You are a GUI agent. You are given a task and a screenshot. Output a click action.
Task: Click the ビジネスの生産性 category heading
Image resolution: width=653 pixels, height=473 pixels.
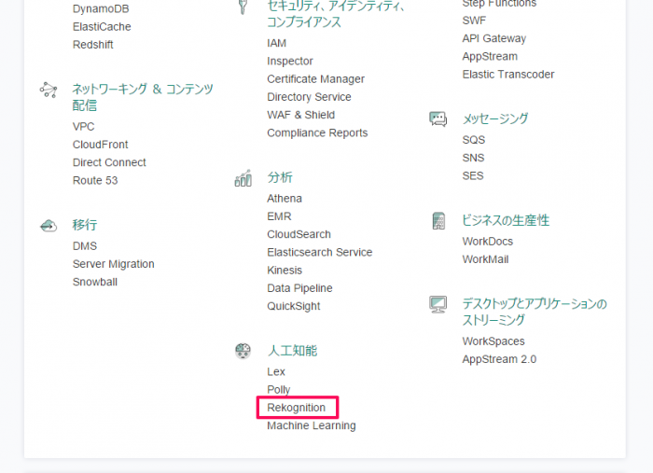tap(506, 220)
